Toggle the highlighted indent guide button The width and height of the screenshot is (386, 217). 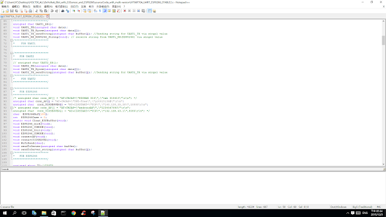104,11
